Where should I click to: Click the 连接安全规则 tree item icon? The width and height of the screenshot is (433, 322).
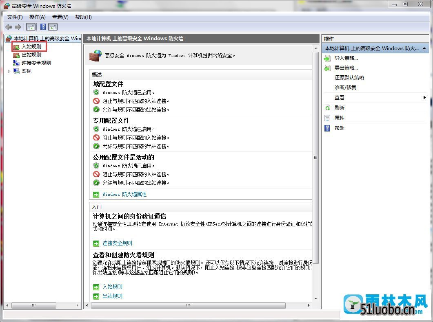(16, 63)
